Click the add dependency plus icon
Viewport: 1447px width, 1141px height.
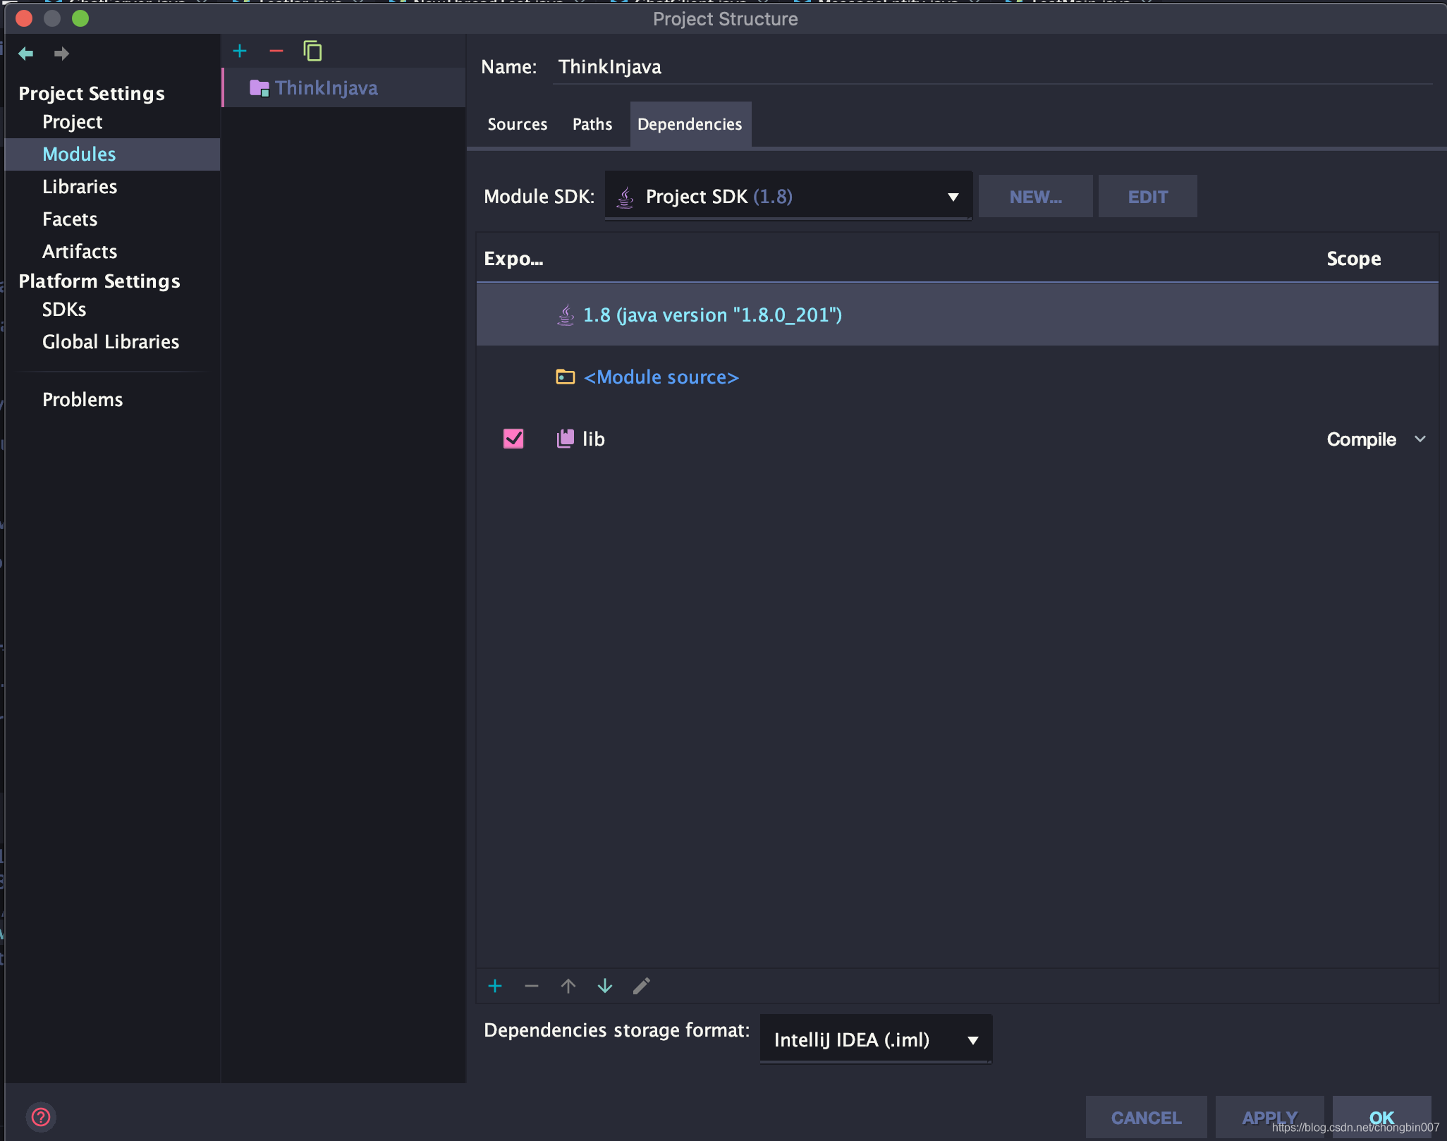click(494, 986)
